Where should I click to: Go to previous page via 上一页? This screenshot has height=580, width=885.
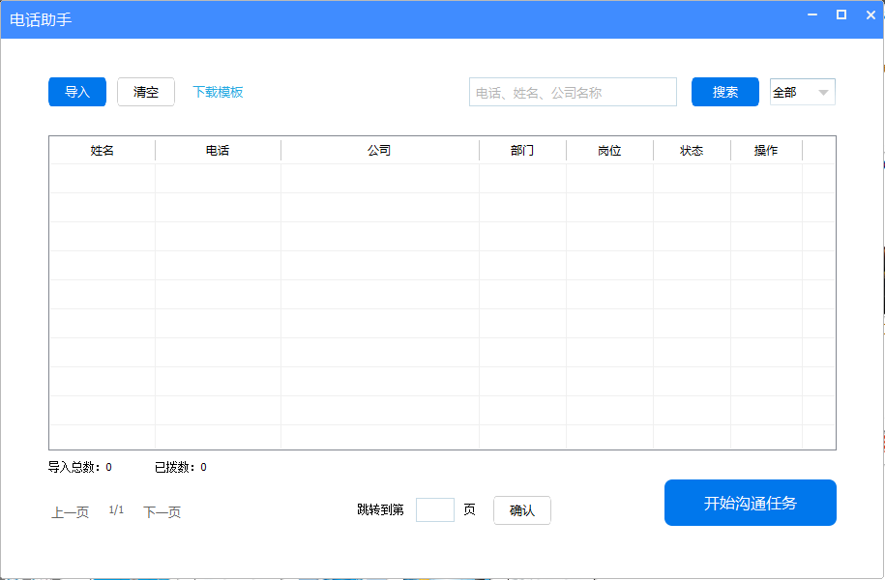[x=71, y=512]
